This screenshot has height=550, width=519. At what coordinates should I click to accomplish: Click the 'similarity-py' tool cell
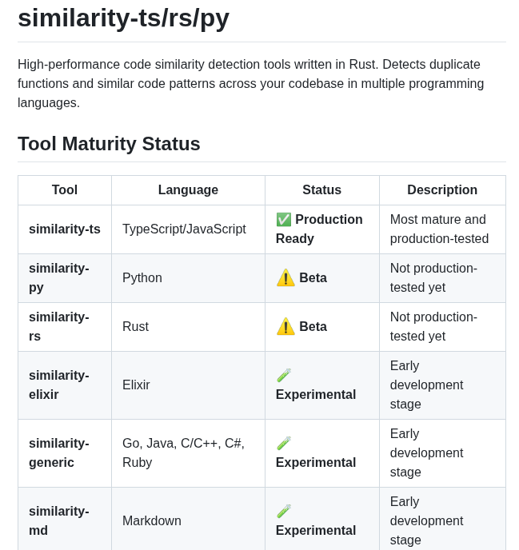pos(65,278)
